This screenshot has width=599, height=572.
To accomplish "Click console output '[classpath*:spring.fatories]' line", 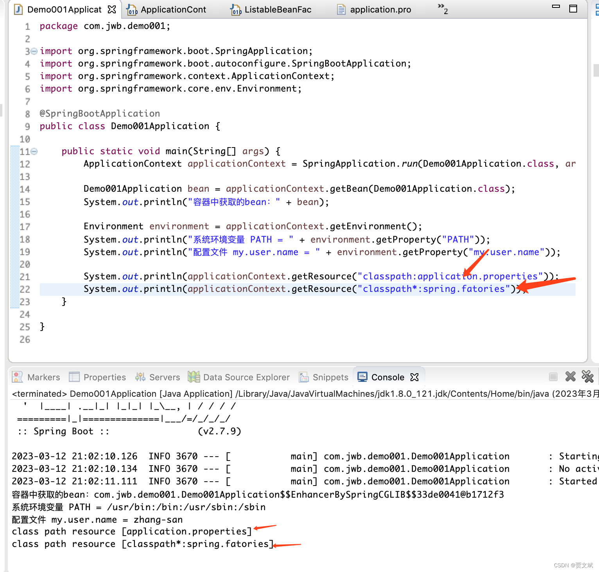I will coord(143,544).
